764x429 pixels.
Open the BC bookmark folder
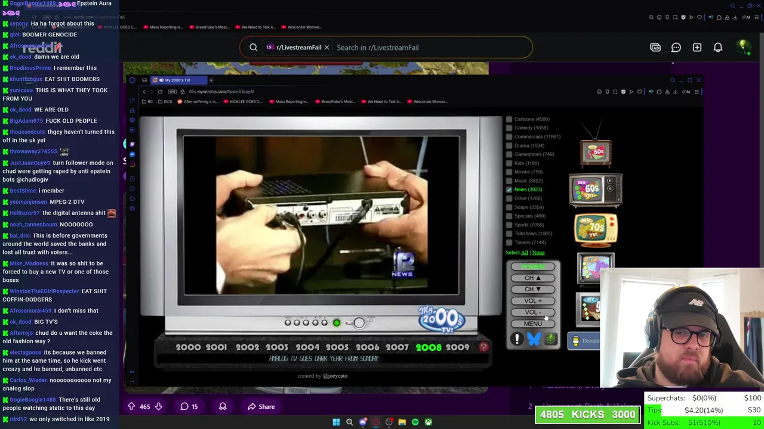pyautogui.click(x=147, y=101)
